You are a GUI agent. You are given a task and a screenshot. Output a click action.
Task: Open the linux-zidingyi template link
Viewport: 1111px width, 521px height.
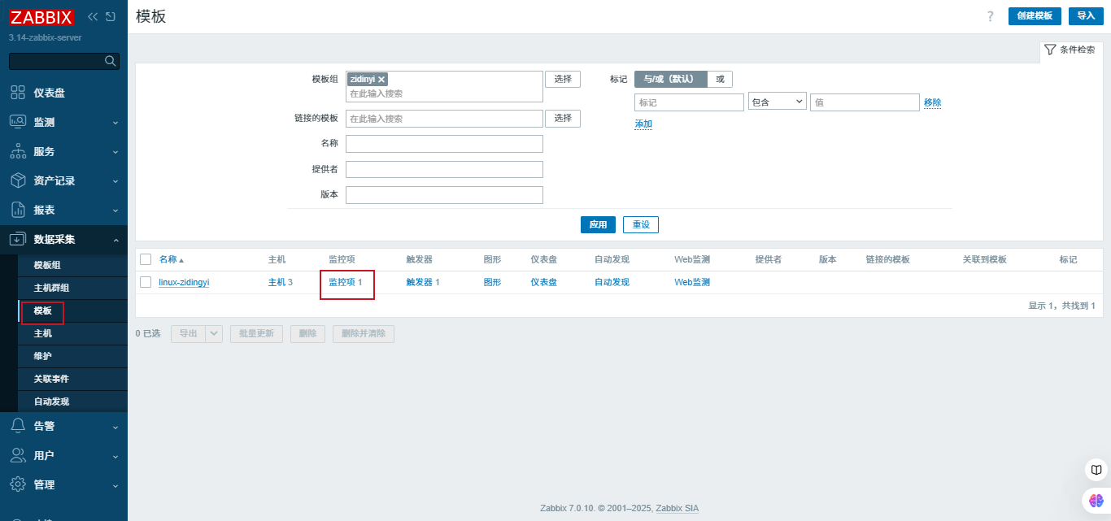[184, 282]
